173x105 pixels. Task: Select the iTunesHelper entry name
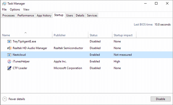(x=21, y=62)
